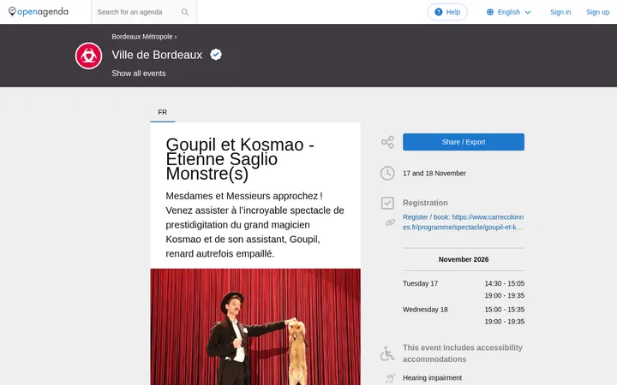The image size is (617, 385).
Task: Click the "Wednesday 18" row label
Action: click(x=425, y=310)
